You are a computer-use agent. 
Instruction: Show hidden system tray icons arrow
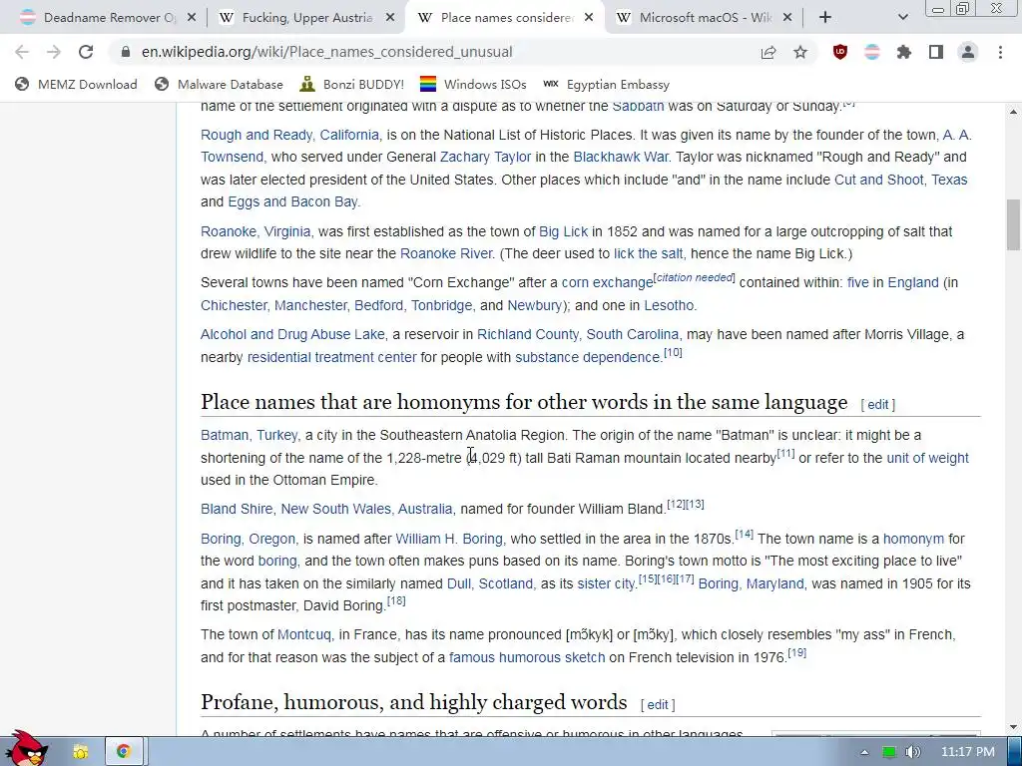pos(864,753)
